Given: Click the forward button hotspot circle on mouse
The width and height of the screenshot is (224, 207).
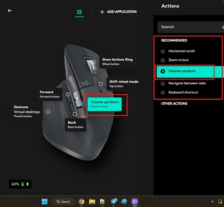Looking at the screenshot, I should click(68, 94).
